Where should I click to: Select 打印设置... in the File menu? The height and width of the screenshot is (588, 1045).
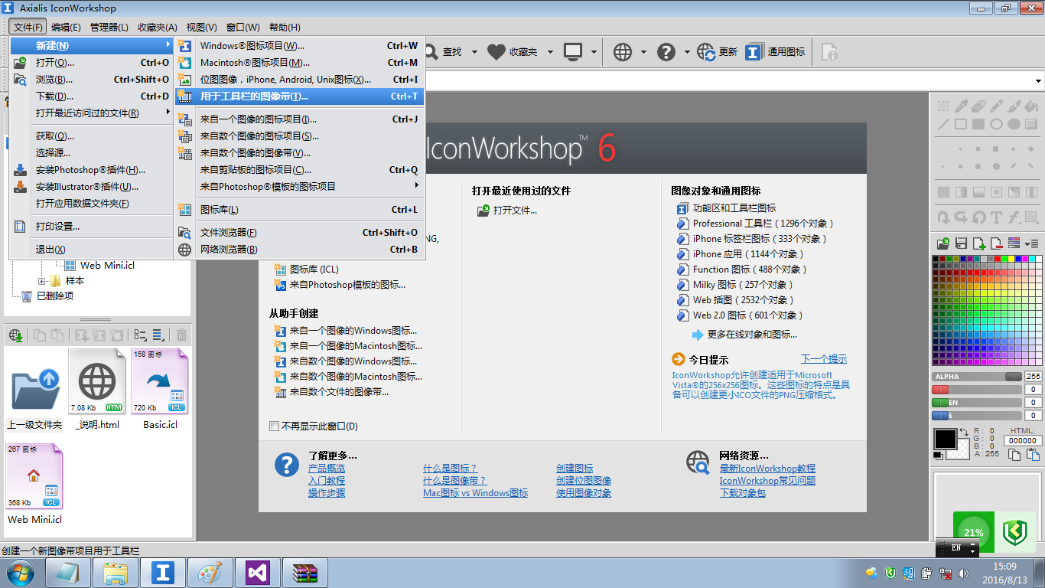(92, 227)
